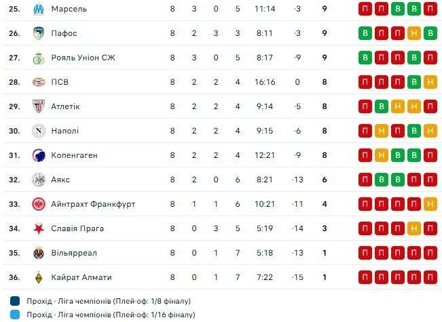
Task: Click the light blue 1/16 finals legend swatch
Action: point(16,315)
